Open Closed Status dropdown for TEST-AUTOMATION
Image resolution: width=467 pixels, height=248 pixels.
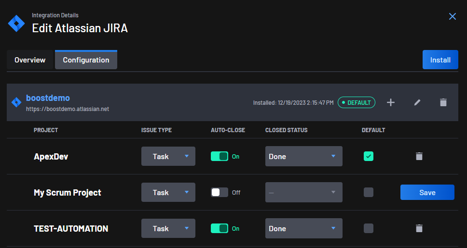304,228
